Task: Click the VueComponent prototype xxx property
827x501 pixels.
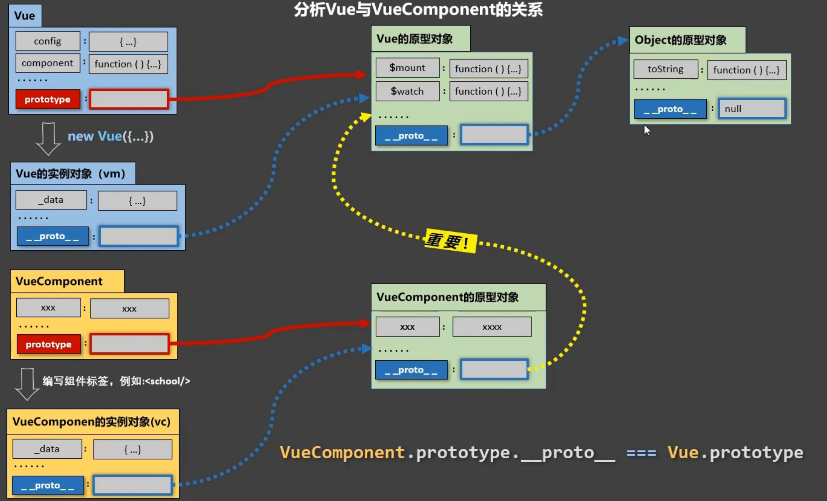Action: coord(406,326)
